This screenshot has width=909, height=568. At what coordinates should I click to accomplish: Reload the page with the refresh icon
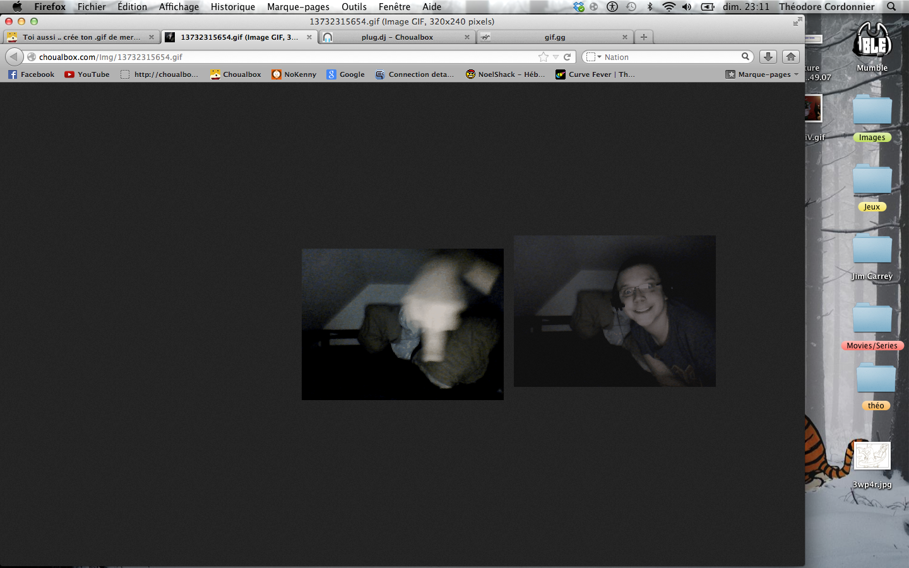coord(567,57)
